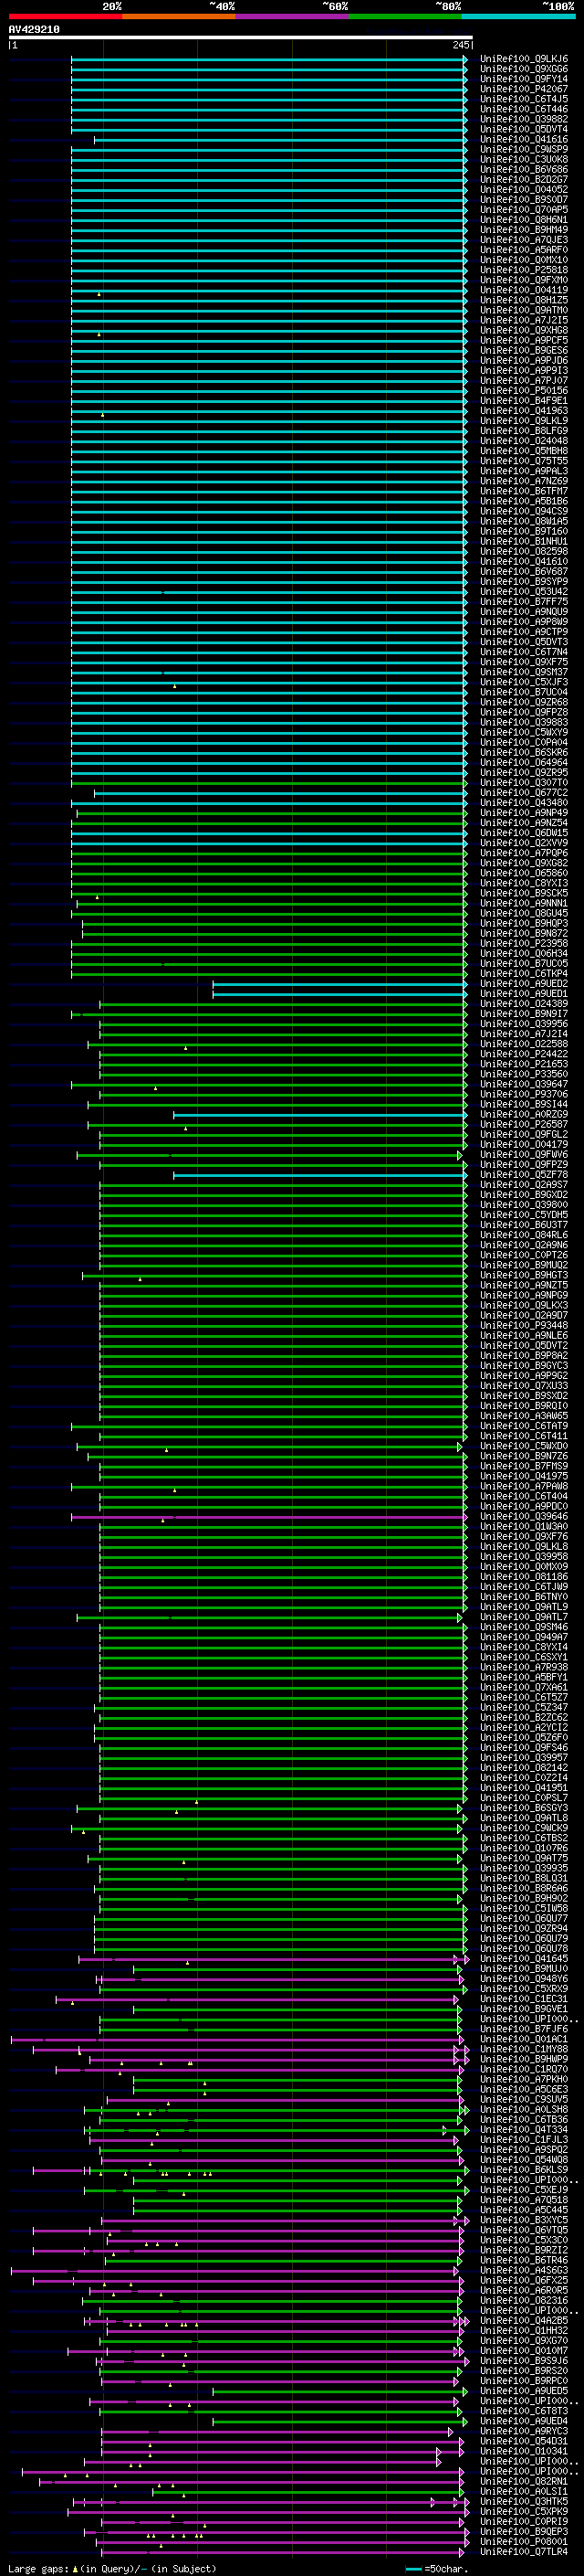
Task: Choose the UniRef100_C5XJF3 label
Action: [x=524, y=682]
